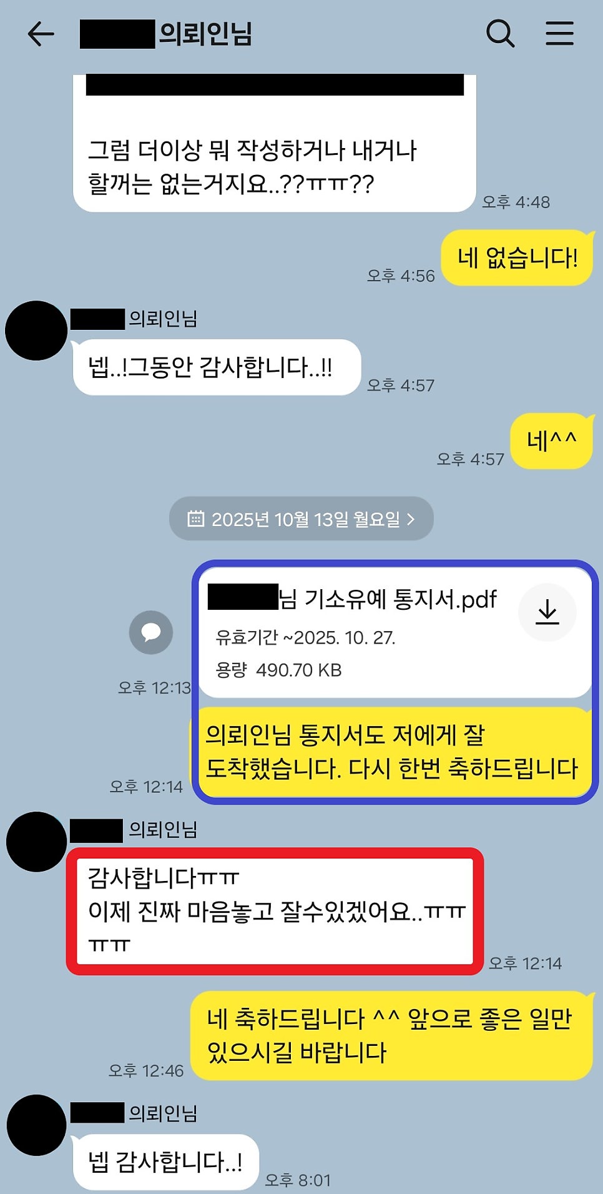Open sender profile picture above 감사합니다ㅠㅠ message
The image size is (603, 1194).
[36, 842]
